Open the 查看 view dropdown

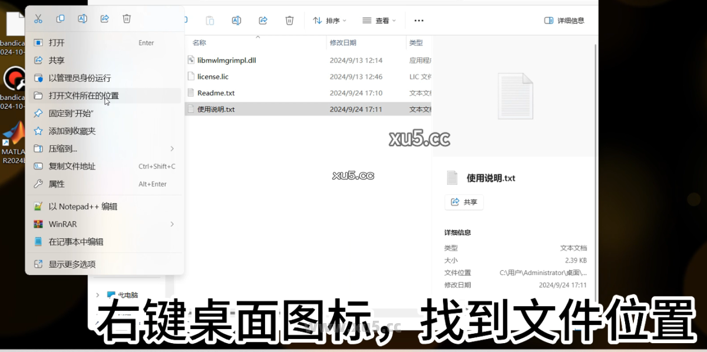tap(378, 20)
